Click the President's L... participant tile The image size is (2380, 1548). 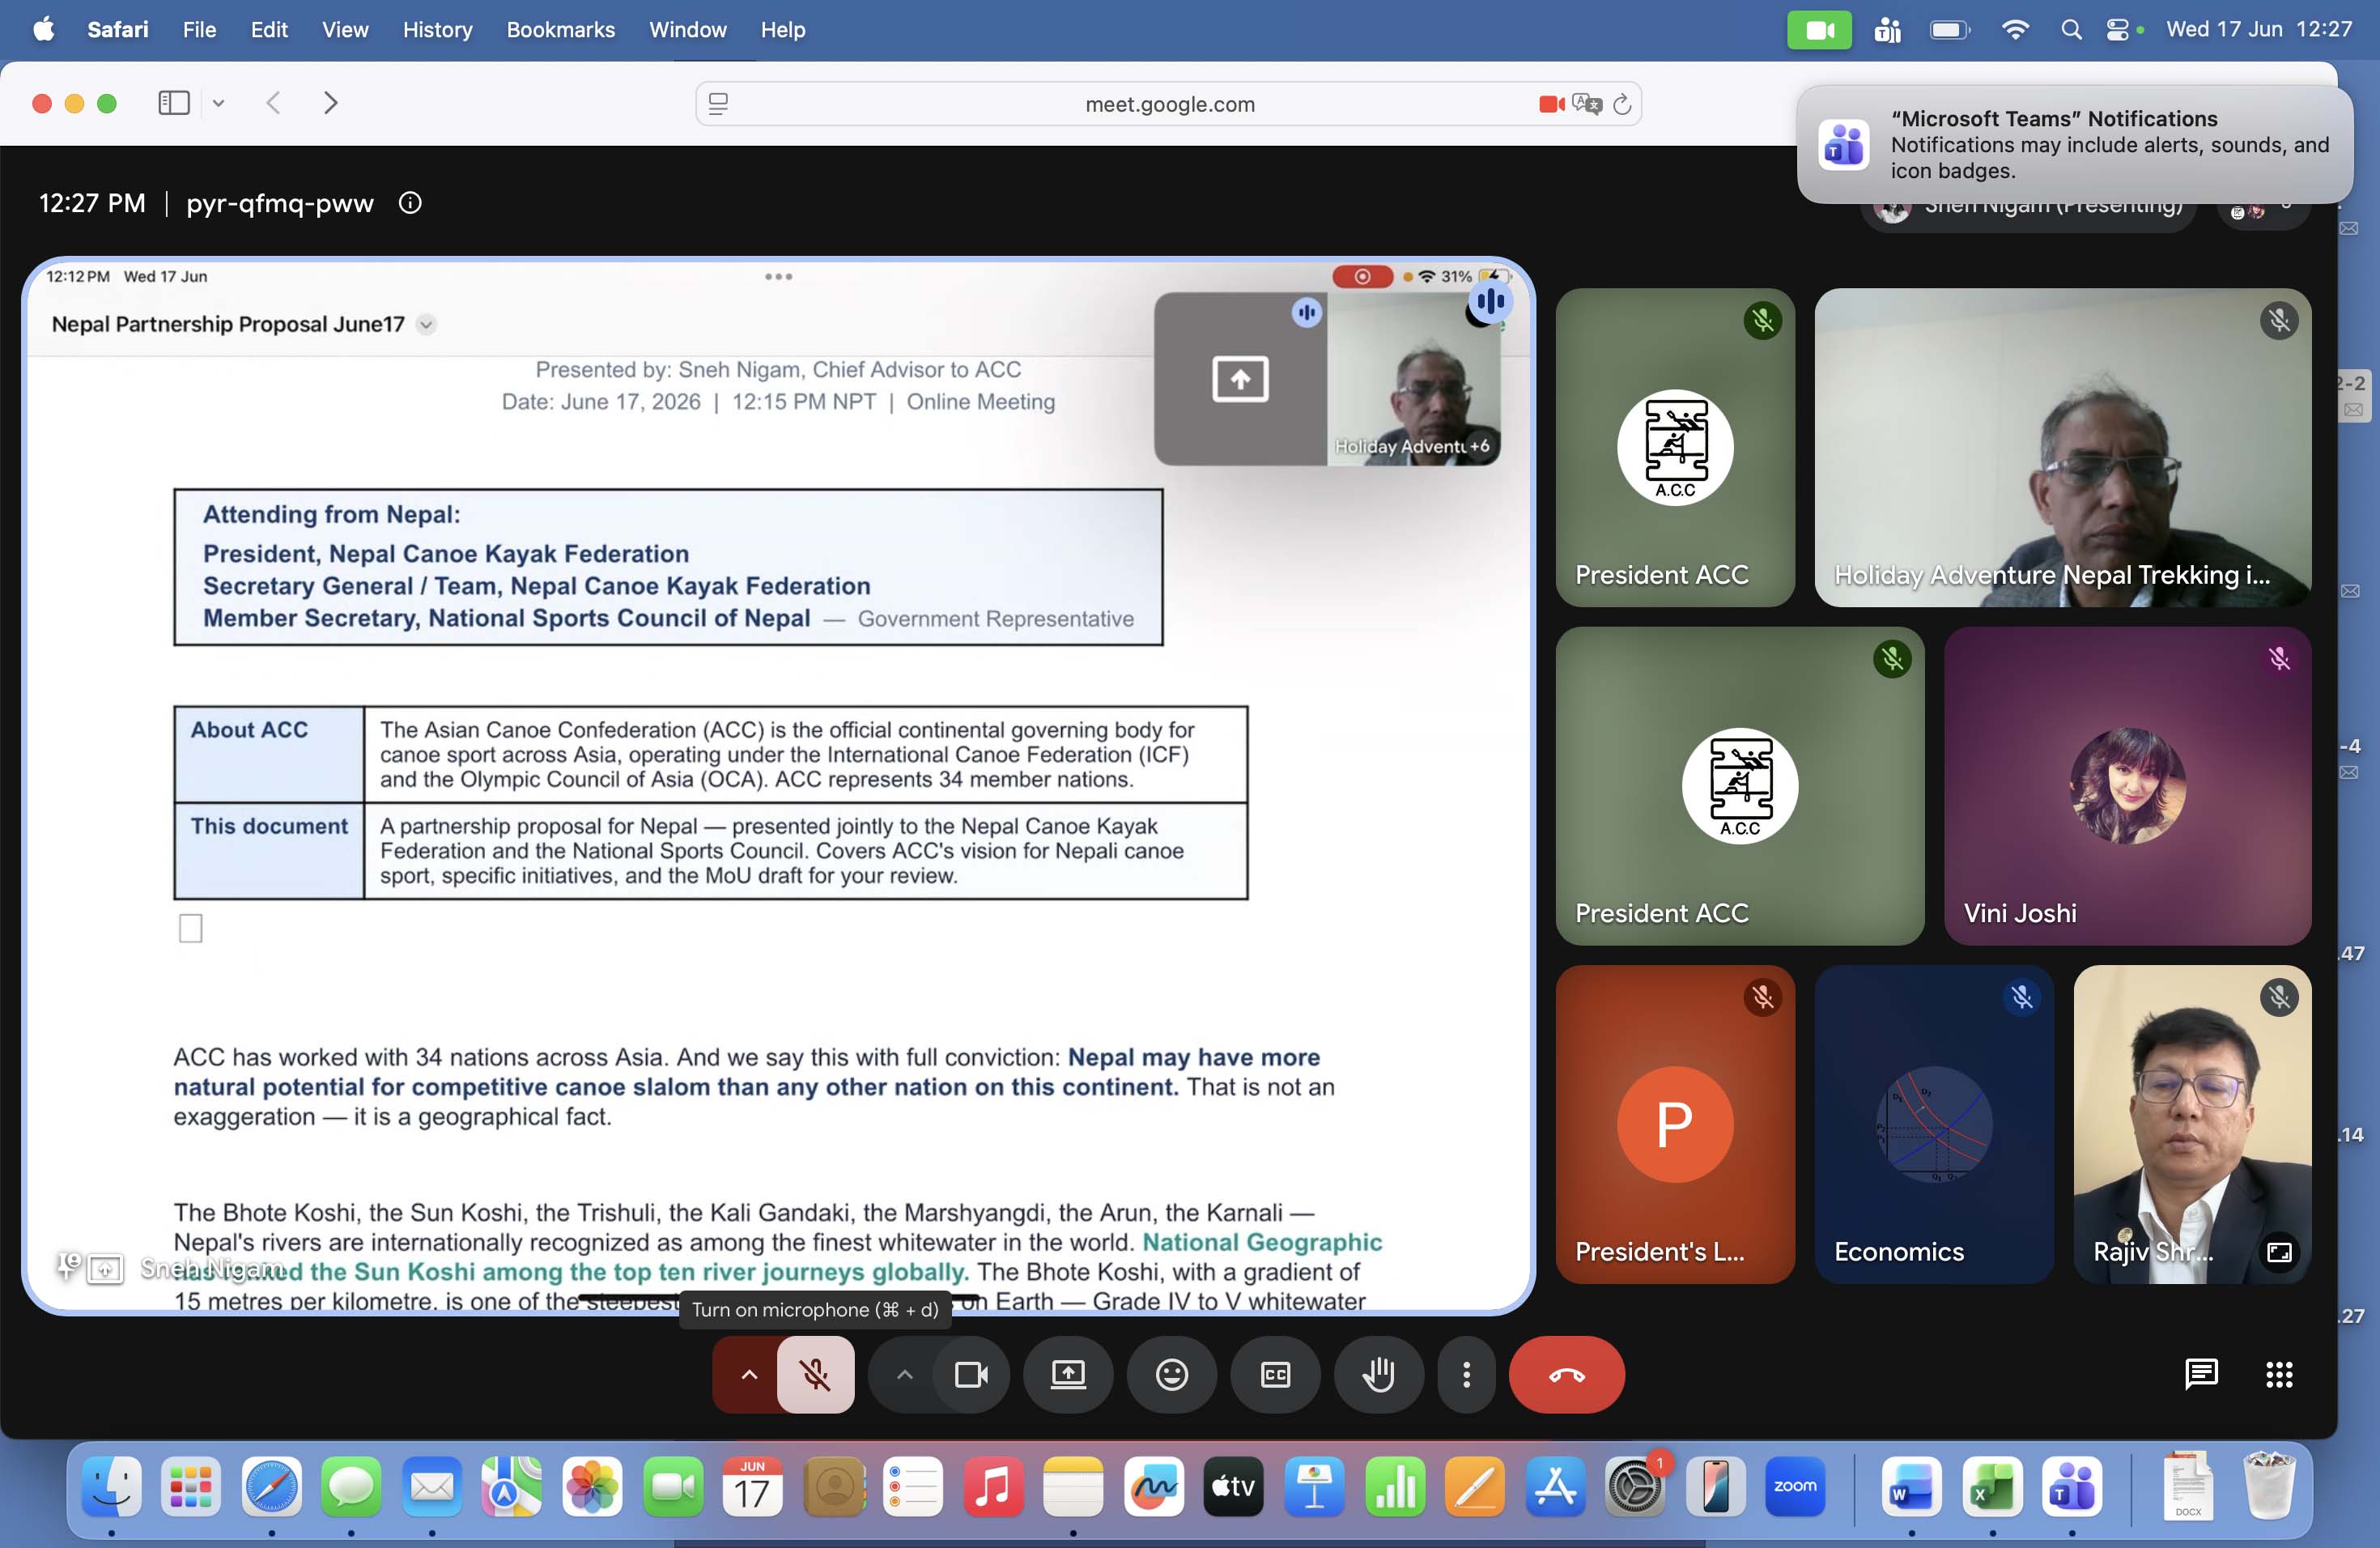click(x=1675, y=1124)
